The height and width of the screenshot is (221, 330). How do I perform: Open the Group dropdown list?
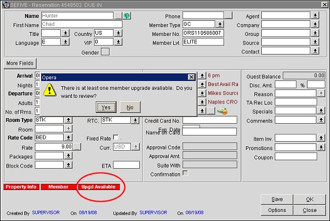pos(315,33)
